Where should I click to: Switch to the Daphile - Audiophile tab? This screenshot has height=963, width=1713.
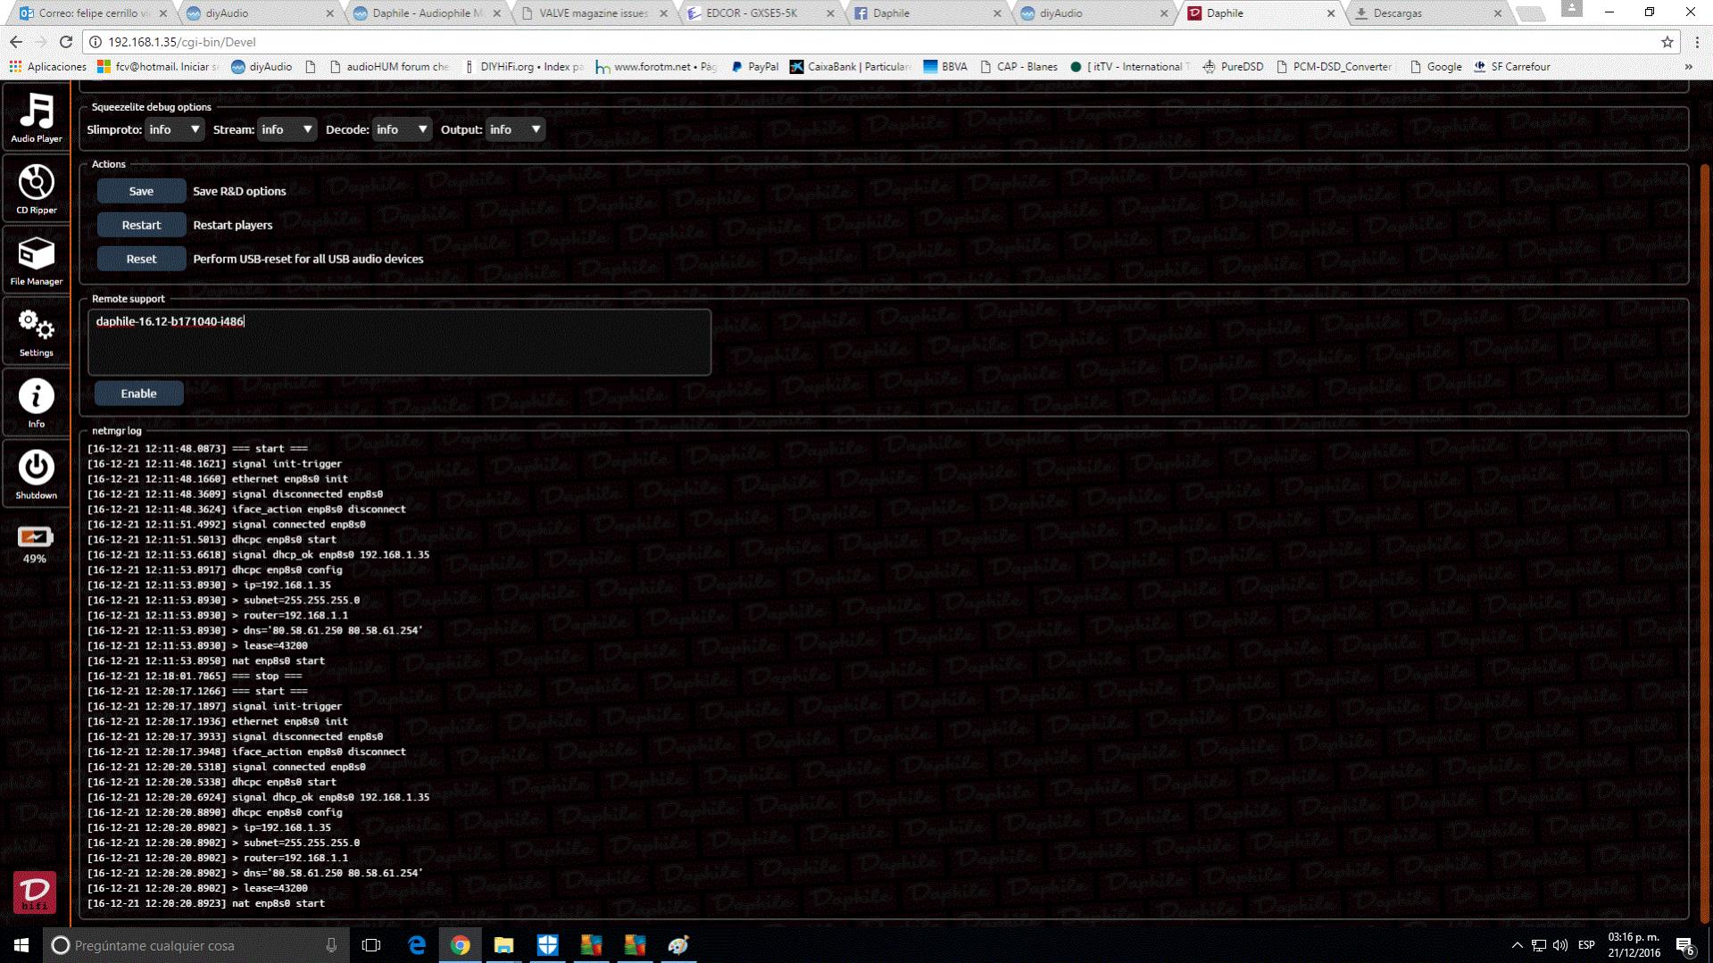pos(428,13)
